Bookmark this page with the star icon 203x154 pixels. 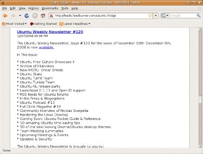[150, 16]
